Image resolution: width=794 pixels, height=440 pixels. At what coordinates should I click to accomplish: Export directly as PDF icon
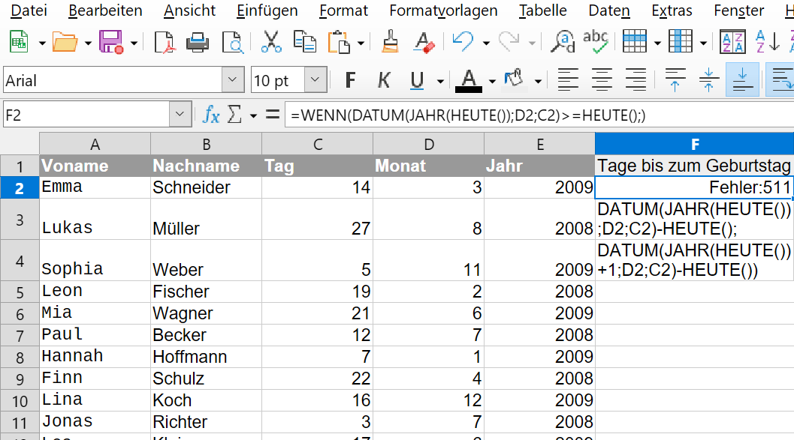pos(164,42)
